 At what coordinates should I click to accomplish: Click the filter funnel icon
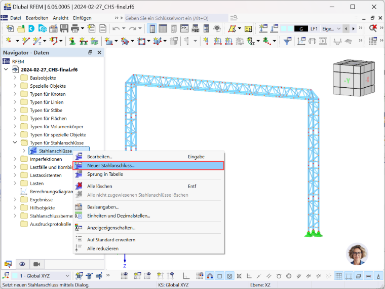pos(287,41)
